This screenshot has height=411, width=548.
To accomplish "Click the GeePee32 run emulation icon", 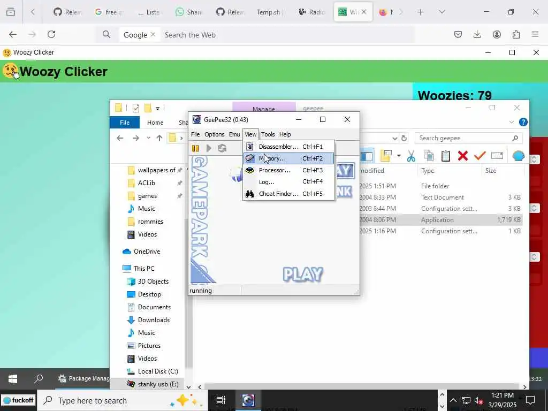I will [209, 148].
